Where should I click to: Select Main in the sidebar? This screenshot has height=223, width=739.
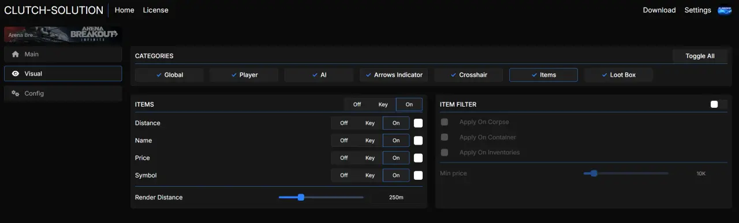[63, 54]
